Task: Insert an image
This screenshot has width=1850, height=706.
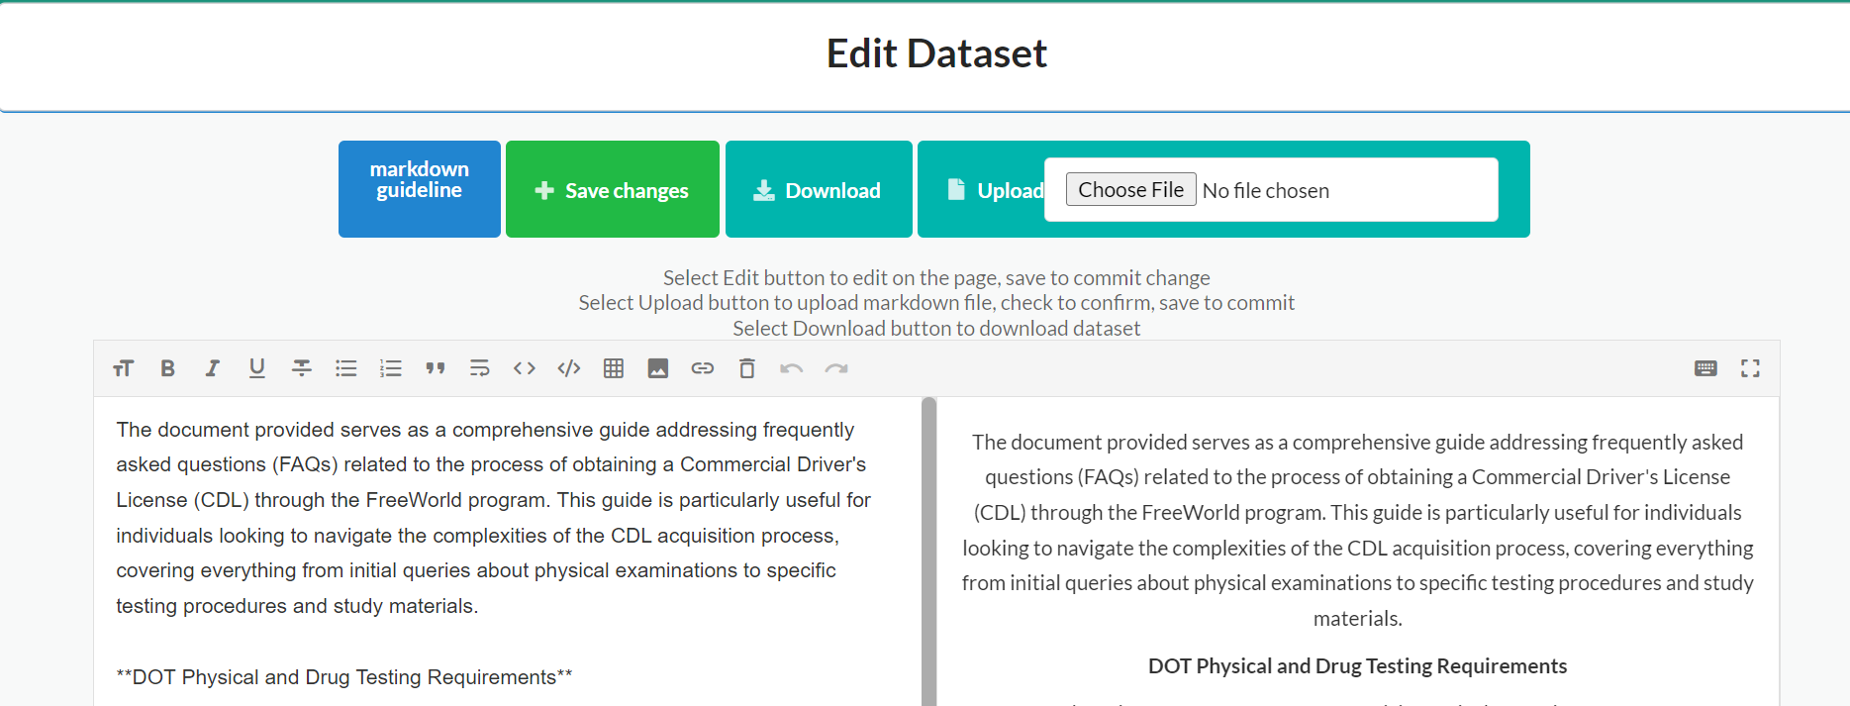Action: pyautogui.click(x=657, y=368)
